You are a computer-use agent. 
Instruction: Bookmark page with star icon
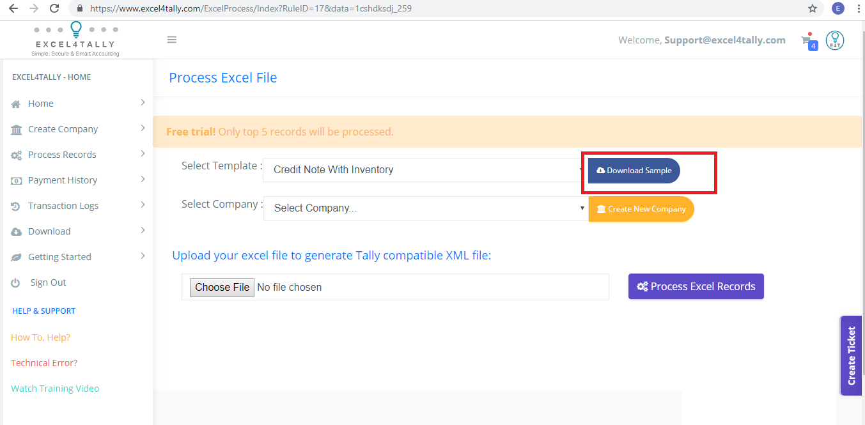[813, 8]
